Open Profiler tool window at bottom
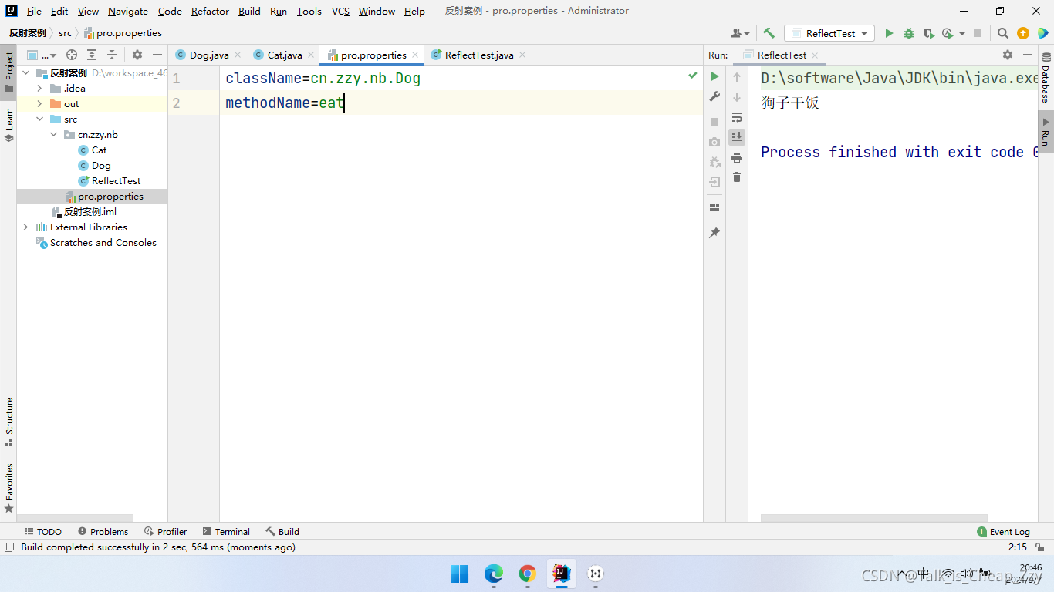The height and width of the screenshot is (592, 1054). [165, 532]
